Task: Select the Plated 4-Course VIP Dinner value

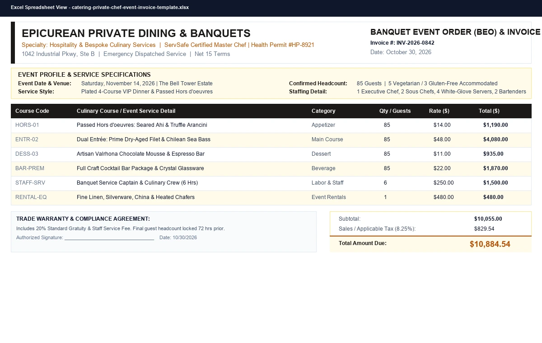Action: tap(147, 92)
